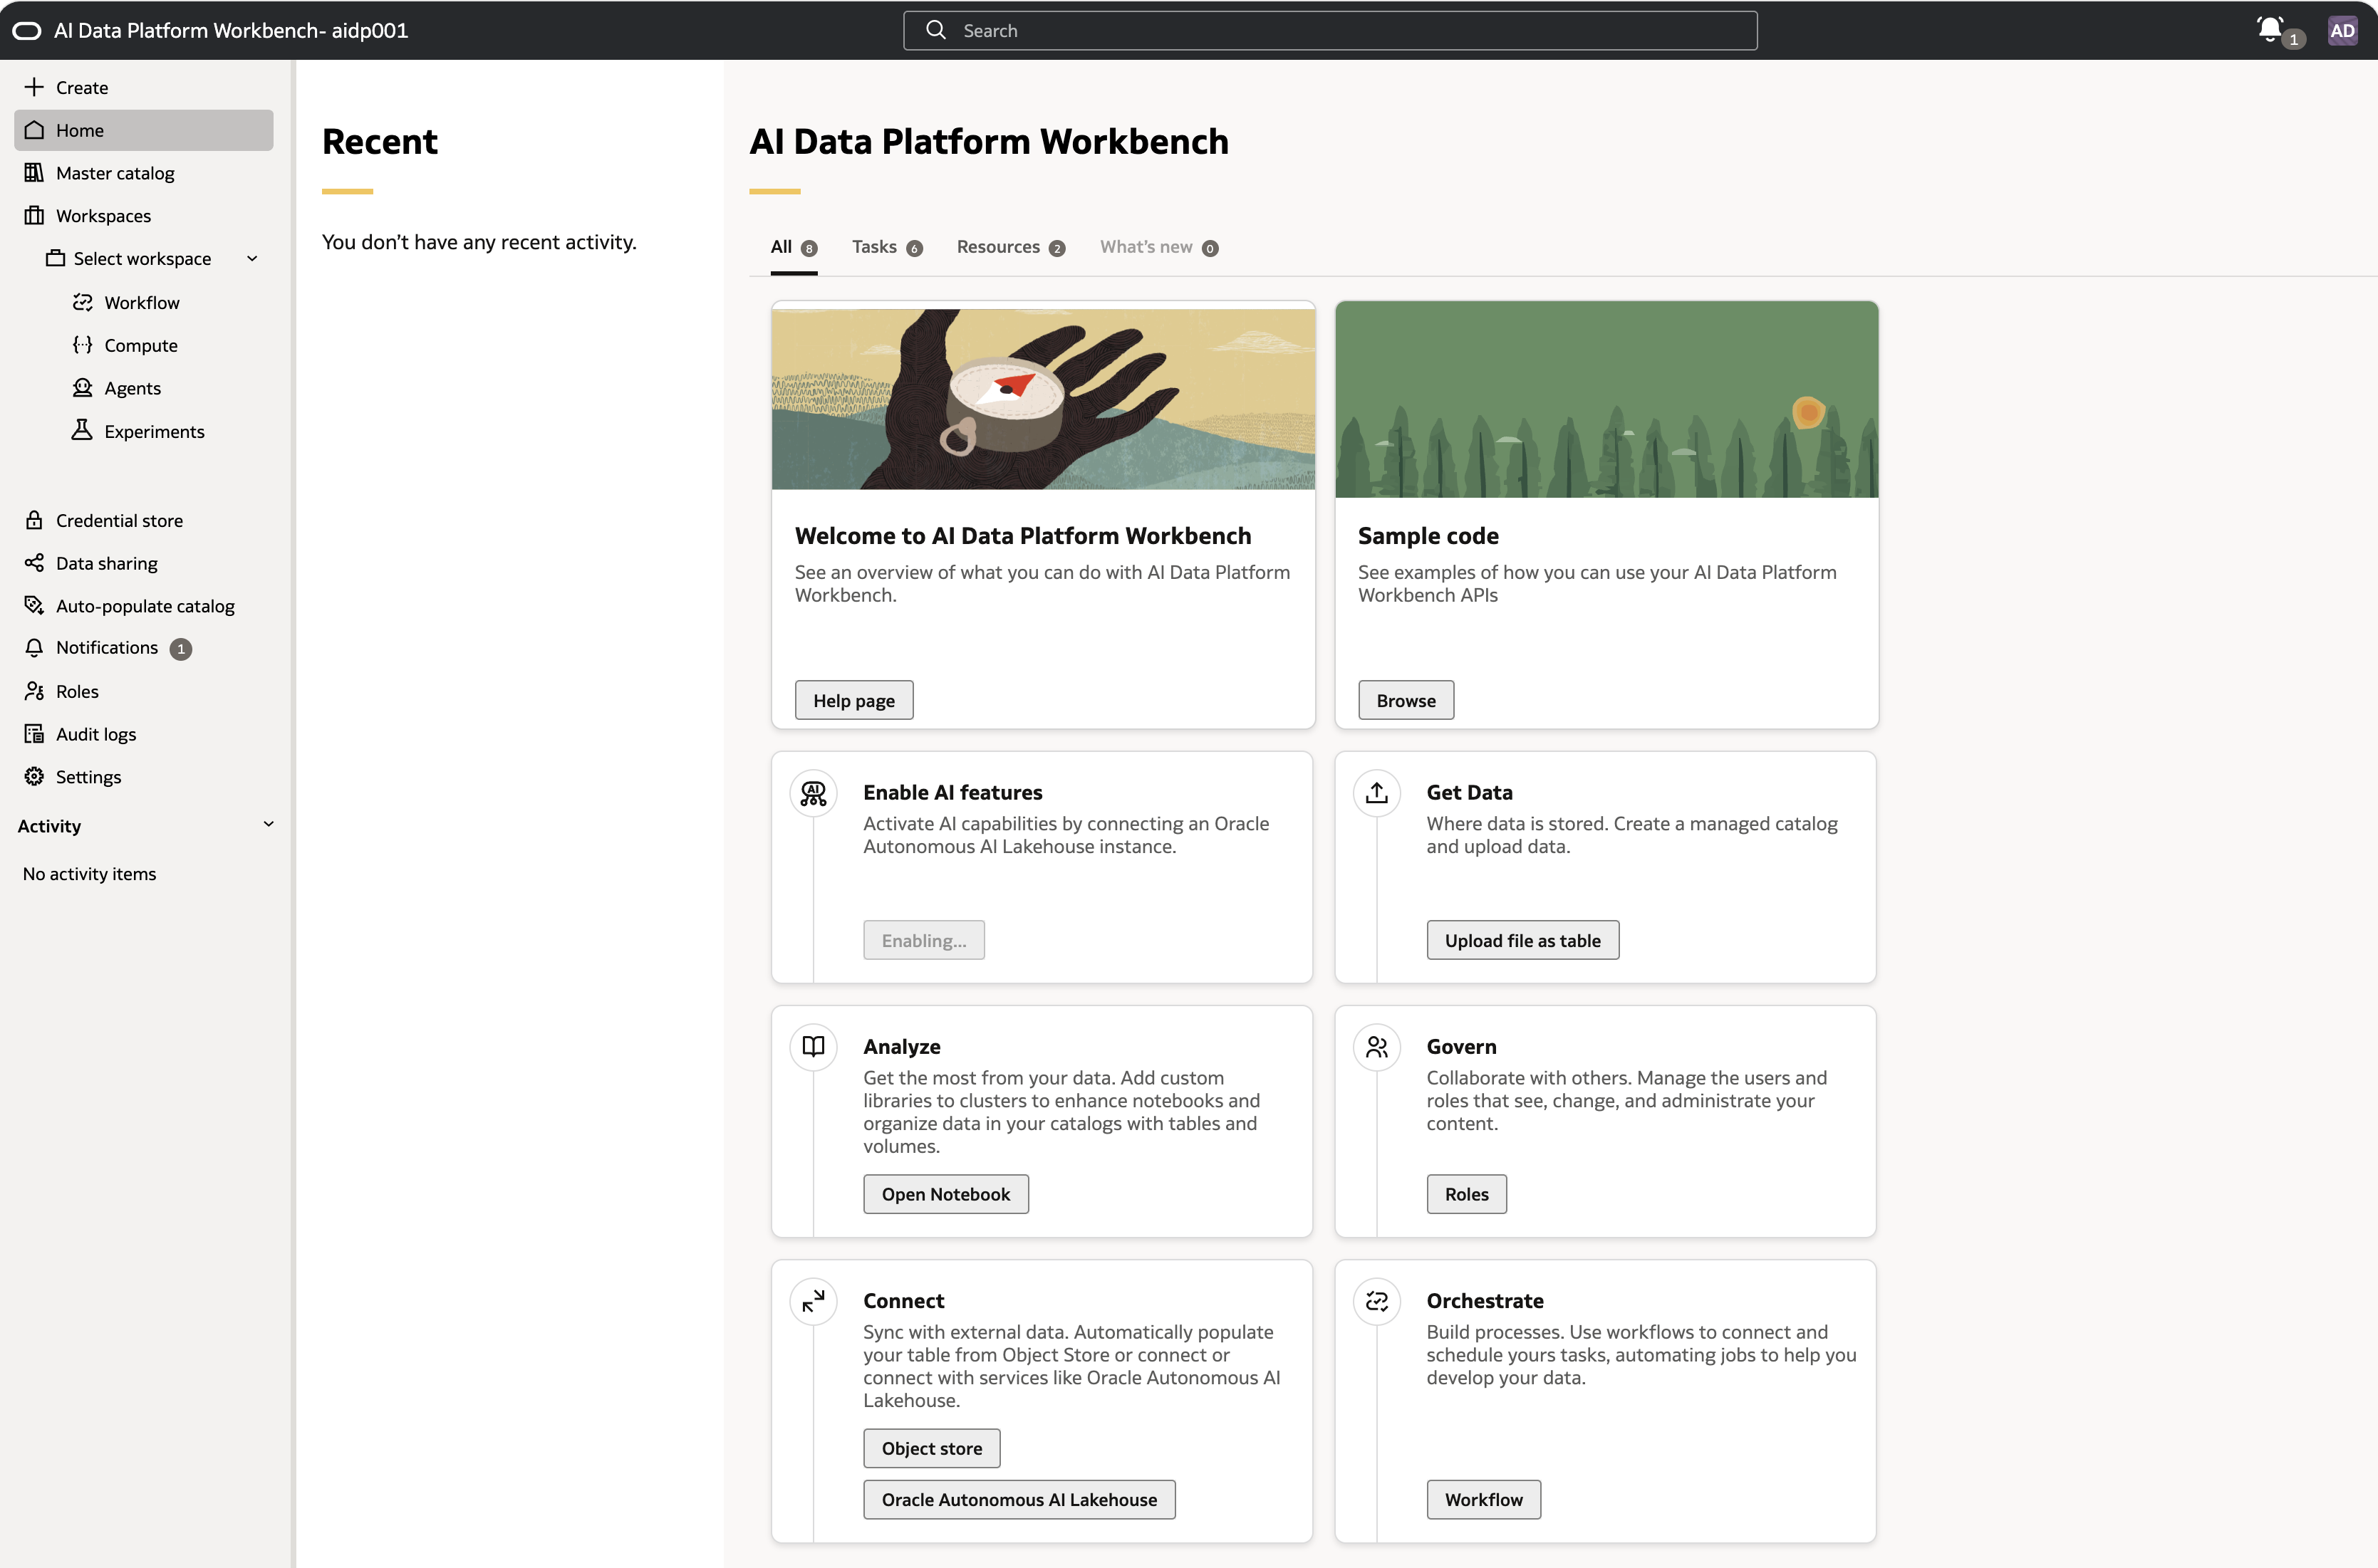Screen dimensions: 2378x1568
Task: Click the compass hand welcome illustration
Action: point(1044,398)
